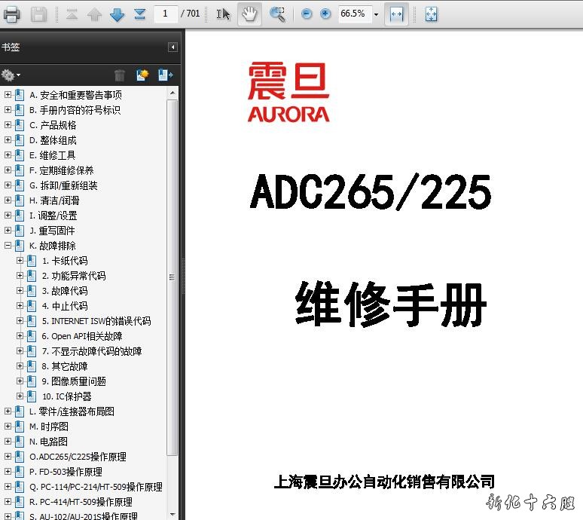Jump to the last page icon
583x520 pixels.
point(140,14)
